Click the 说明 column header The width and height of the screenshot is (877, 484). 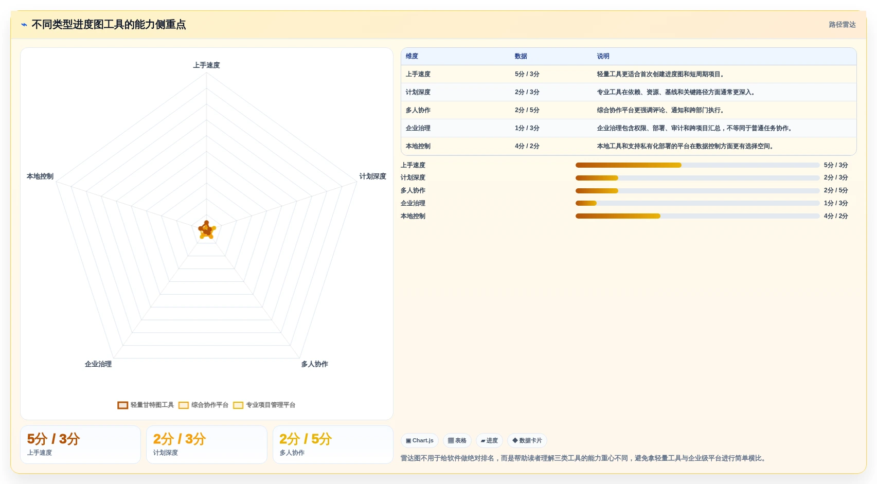(x=603, y=57)
